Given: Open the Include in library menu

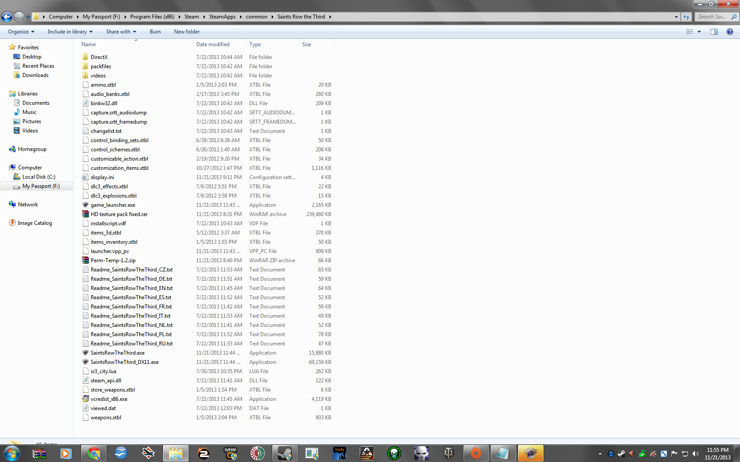Looking at the screenshot, I should click(70, 32).
